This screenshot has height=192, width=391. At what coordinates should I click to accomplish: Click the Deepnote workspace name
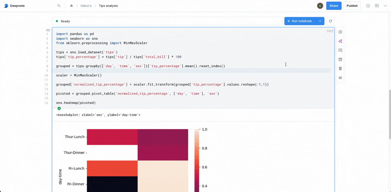click(17, 6)
